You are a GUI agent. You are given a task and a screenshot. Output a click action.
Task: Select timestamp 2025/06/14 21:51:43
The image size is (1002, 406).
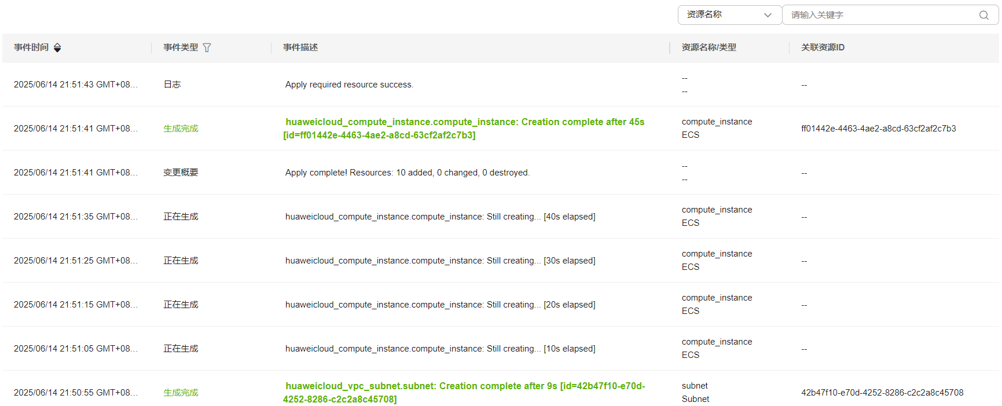click(76, 85)
